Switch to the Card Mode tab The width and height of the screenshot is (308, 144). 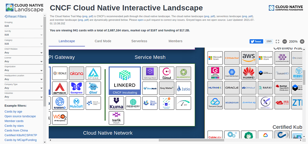pos(103,41)
